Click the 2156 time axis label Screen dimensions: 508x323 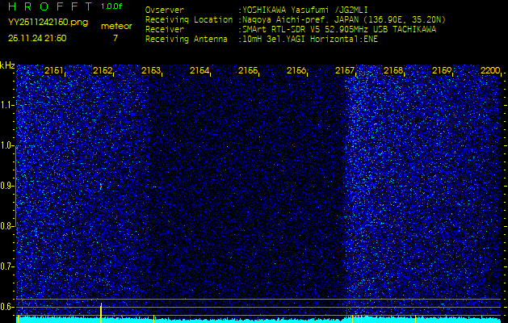coord(296,70)
